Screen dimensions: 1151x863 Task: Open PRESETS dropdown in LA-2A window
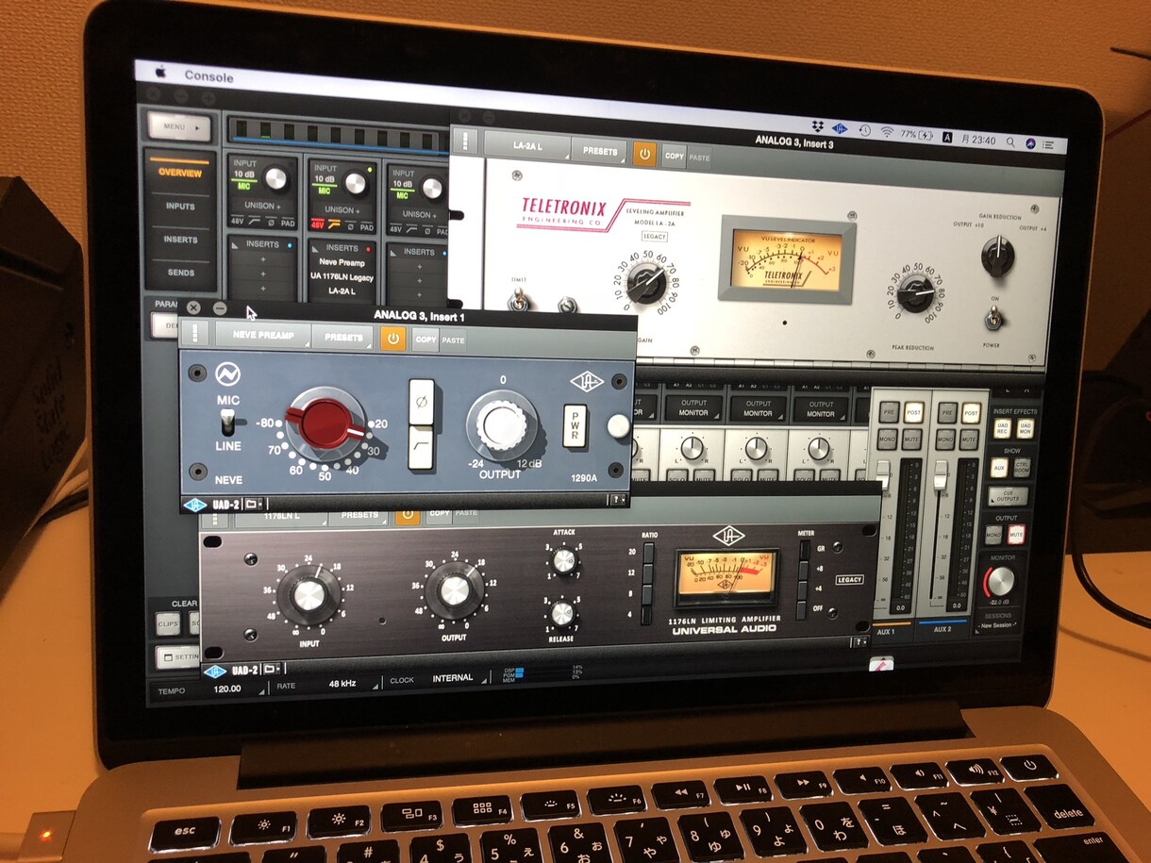click(x=600, y=151)
